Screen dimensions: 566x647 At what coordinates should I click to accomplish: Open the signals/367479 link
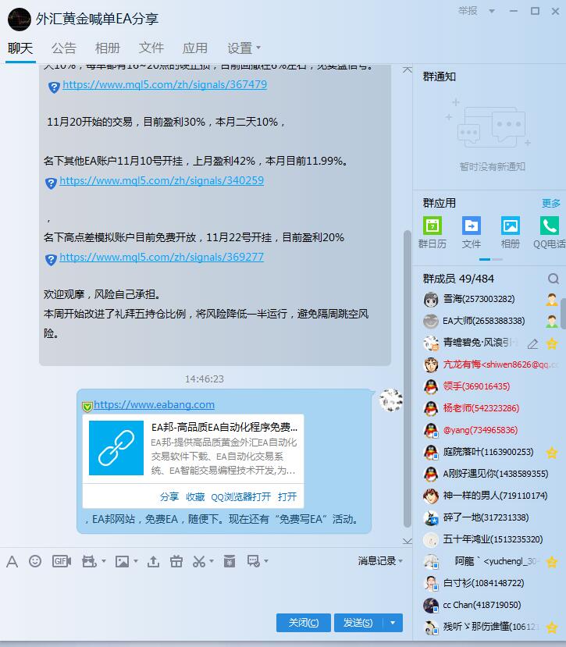point(165,84)
